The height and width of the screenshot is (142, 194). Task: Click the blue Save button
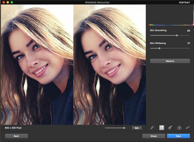click(178, 136)
